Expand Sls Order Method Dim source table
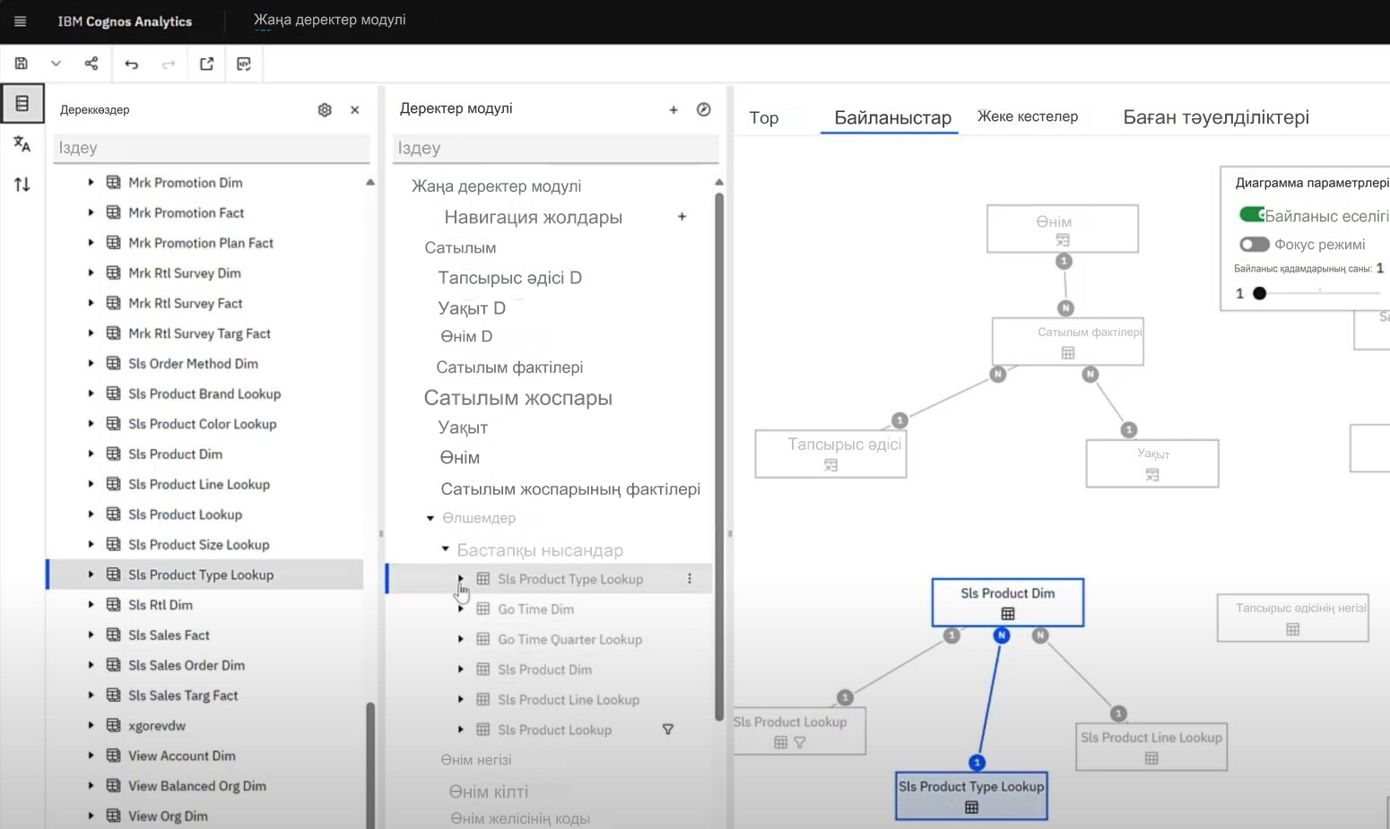This screenshot has width=1390, height=829. pyautogui.click(x=91, y=363)
